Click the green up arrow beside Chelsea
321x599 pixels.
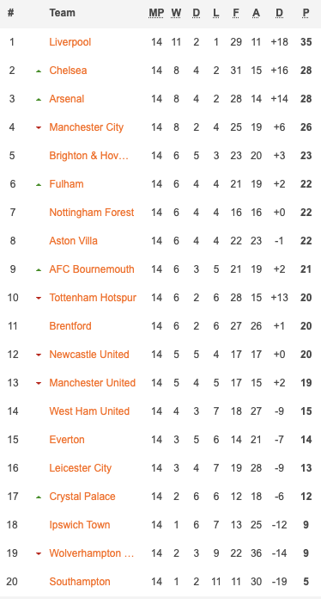click(39, 71)
